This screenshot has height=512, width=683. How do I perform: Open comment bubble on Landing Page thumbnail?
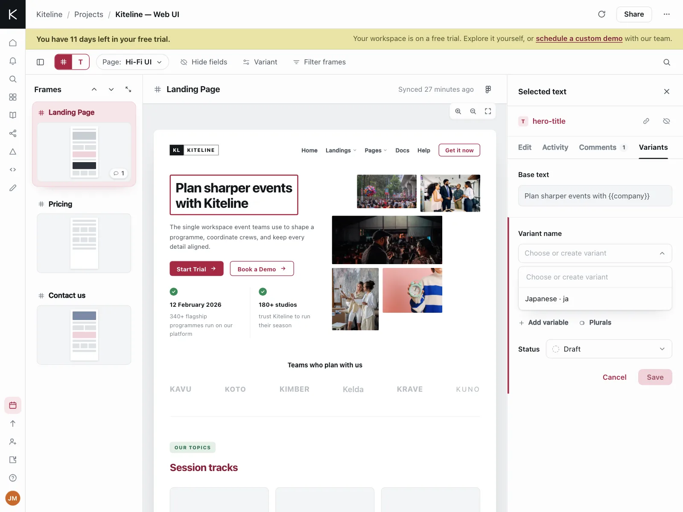coord(119,173)
